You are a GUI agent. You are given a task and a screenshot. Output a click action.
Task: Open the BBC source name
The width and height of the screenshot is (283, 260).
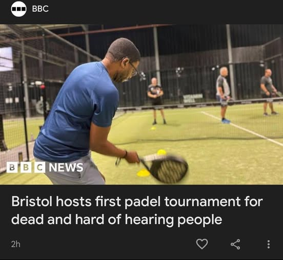(x=41, y=9)
